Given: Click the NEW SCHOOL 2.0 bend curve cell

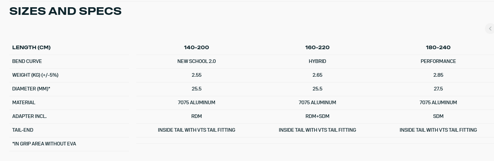Looking at the screenshot, I should click(x=196, y=61).
